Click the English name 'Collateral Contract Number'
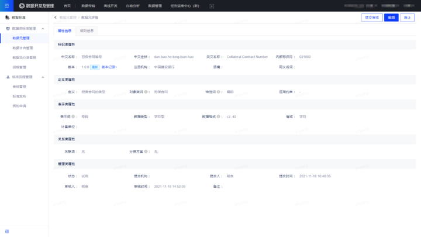The image size is (421, 237). pos(247,57)
